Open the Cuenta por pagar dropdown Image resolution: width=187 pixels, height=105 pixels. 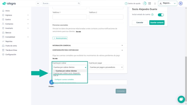[106, 67]
